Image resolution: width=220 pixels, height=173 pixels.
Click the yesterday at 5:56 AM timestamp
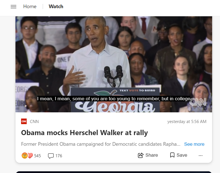(x=187, y=122)
